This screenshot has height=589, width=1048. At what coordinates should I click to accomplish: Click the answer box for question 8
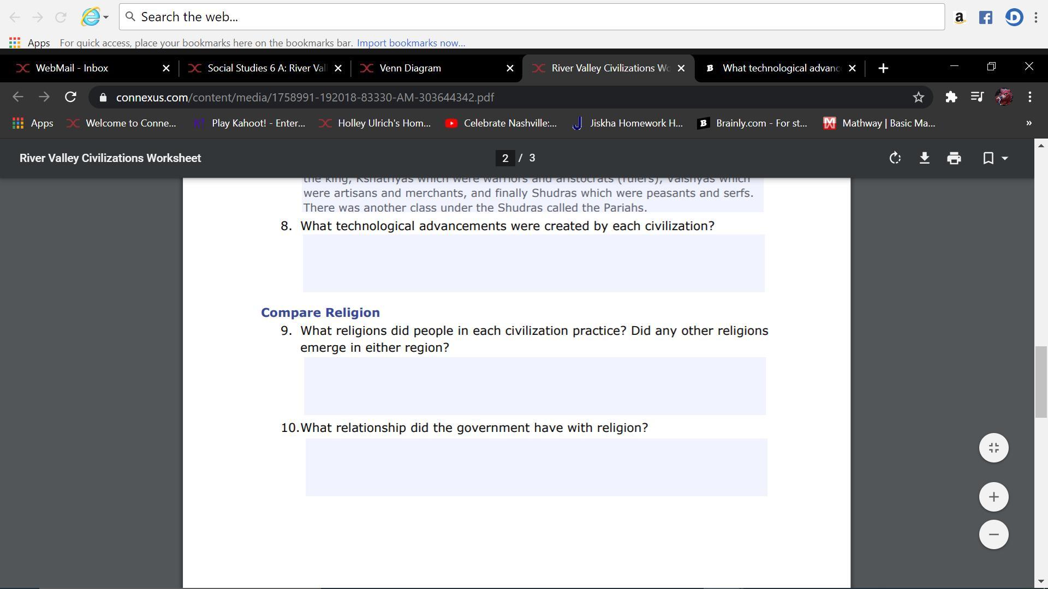533,263
